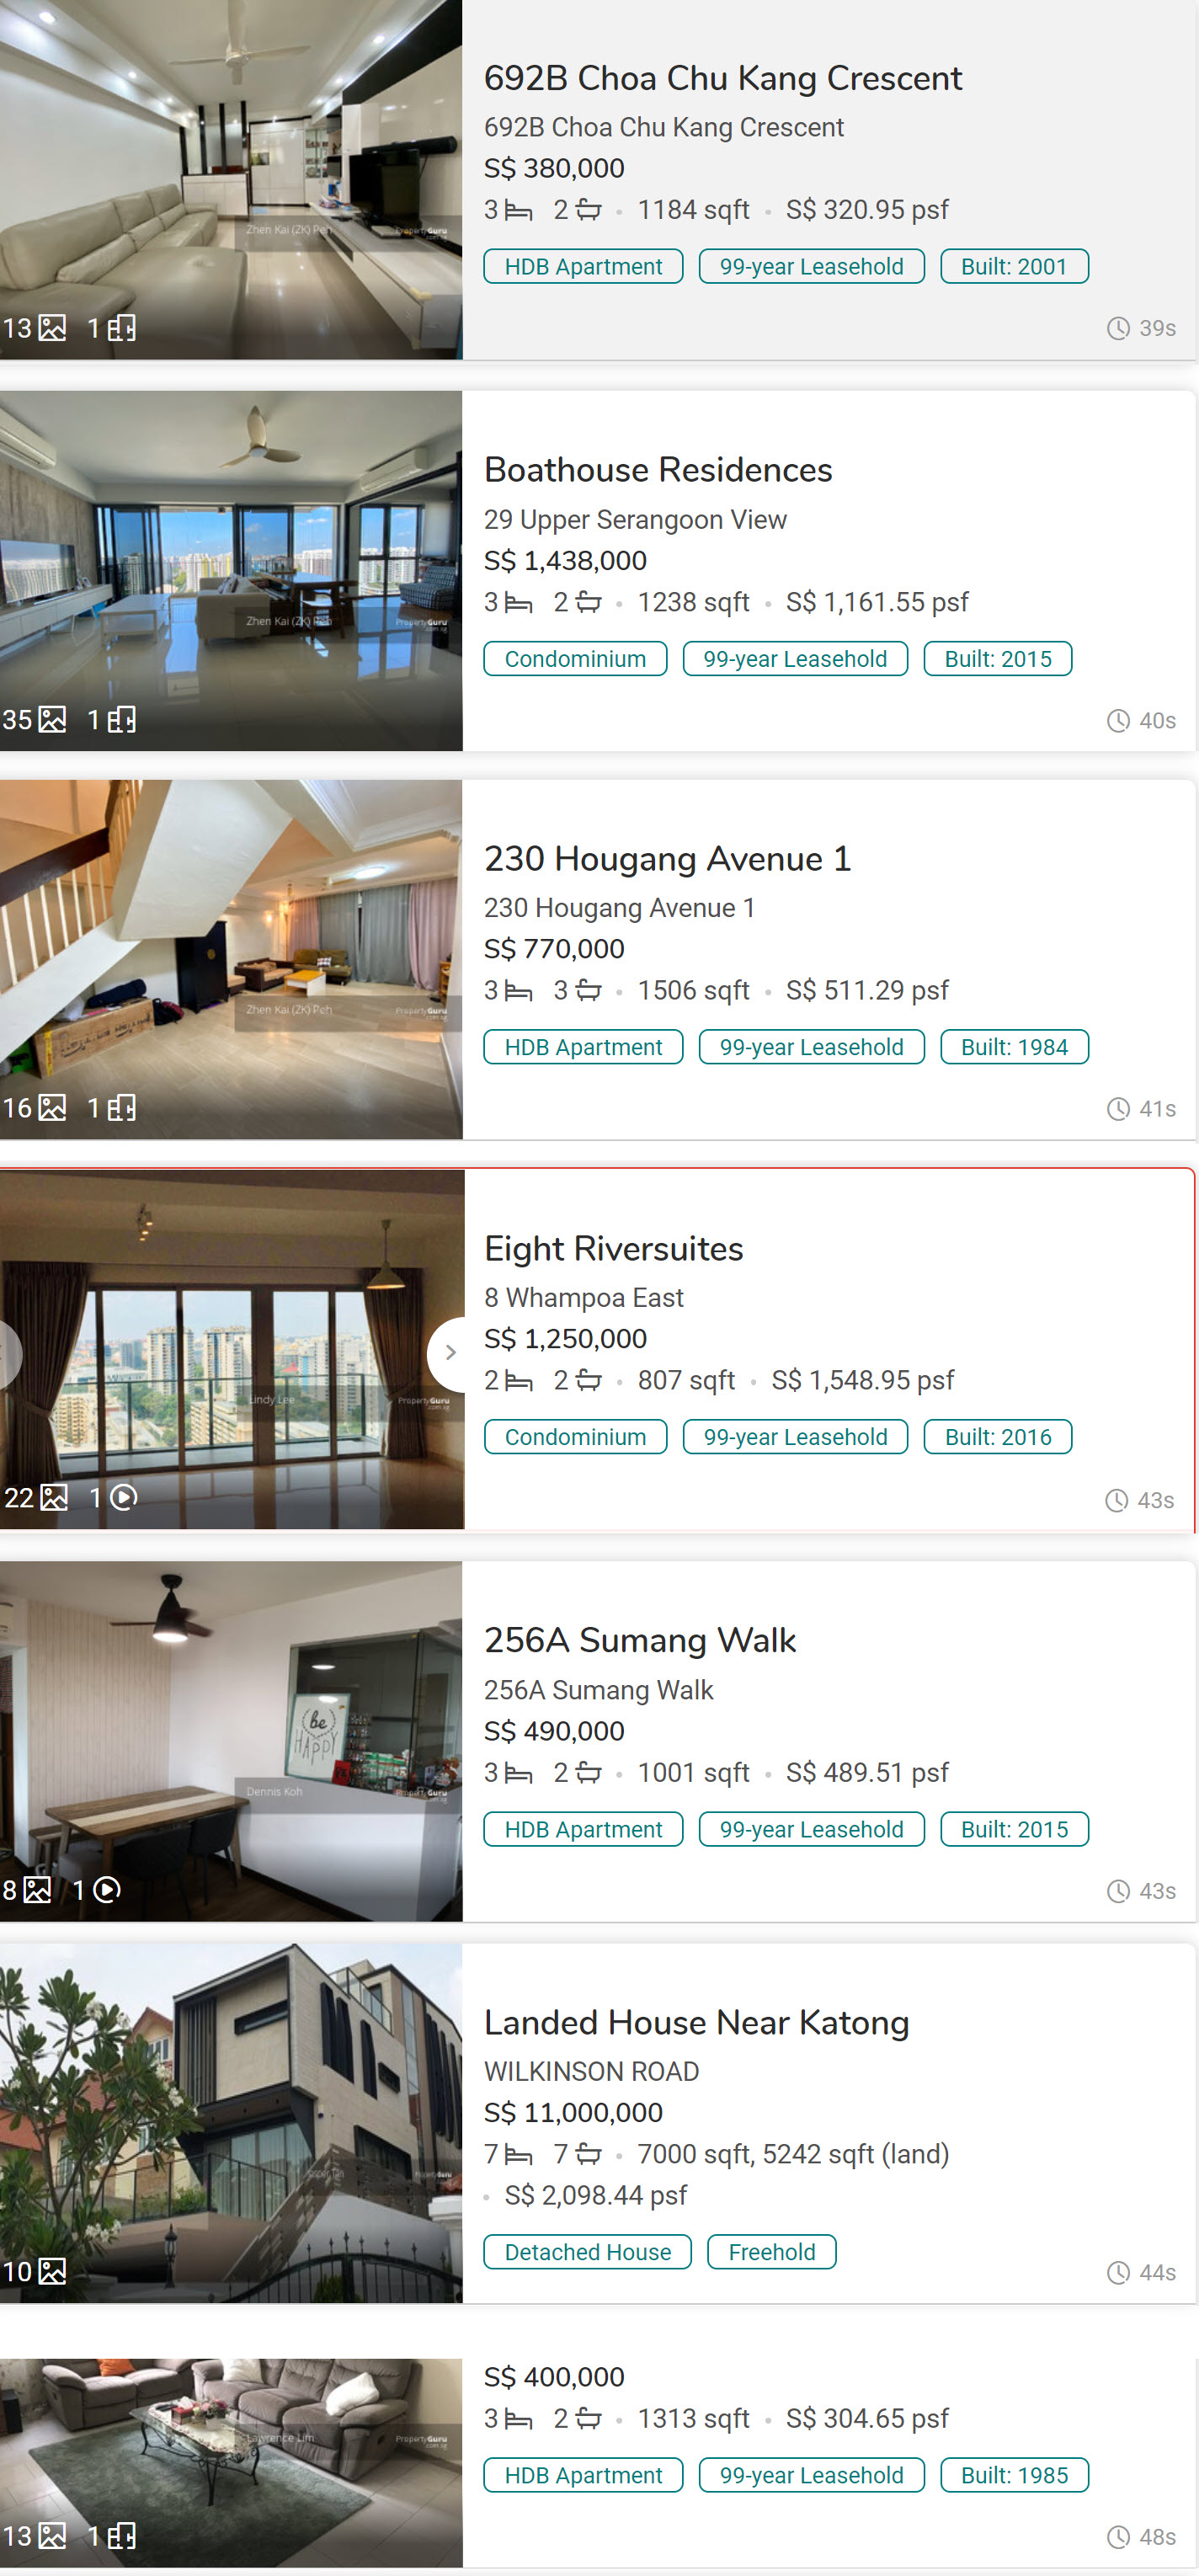Open floor plan icon on Boathouse Residences photo

click(122, 720)
